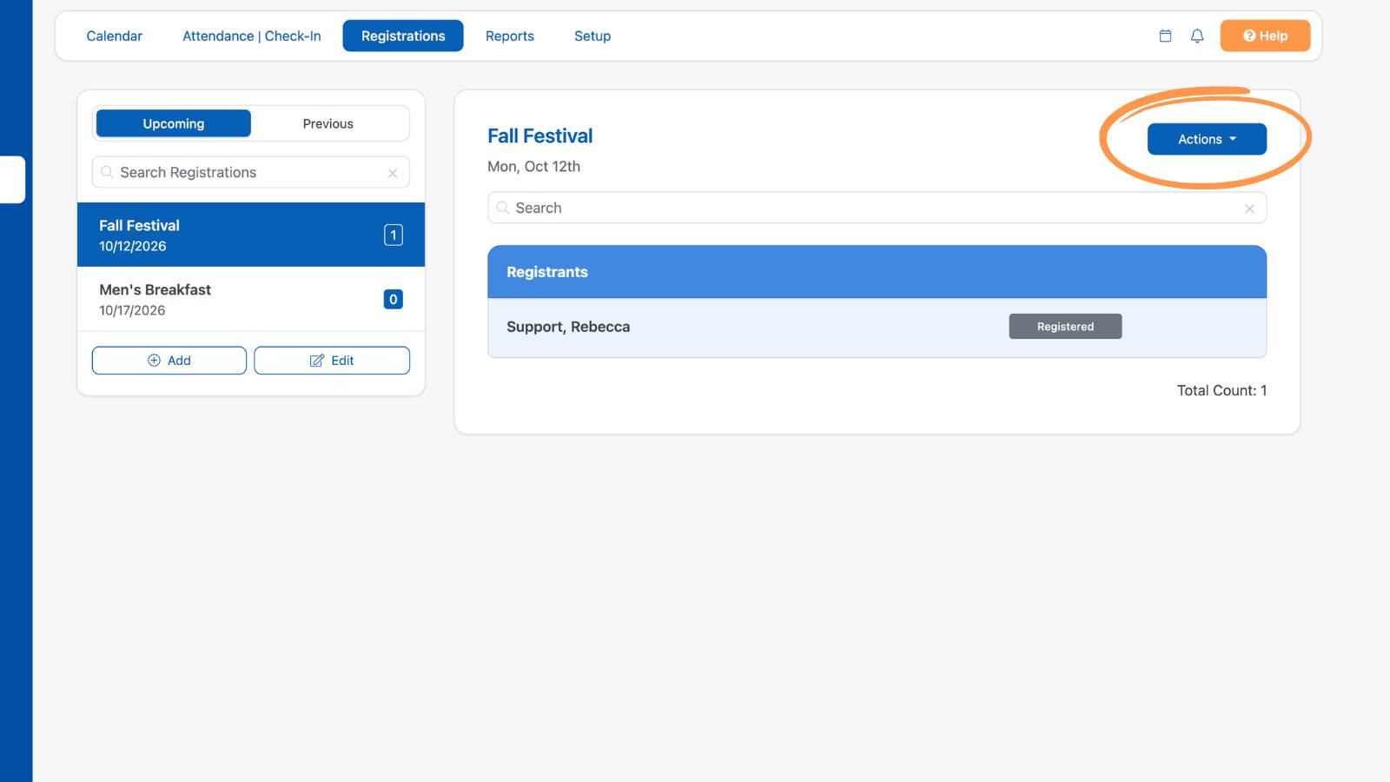Image resolution: width=1390 pixels, height=782 pixels.
Task: Clear Search Registrations field with X icon
Action: point(393,173)
